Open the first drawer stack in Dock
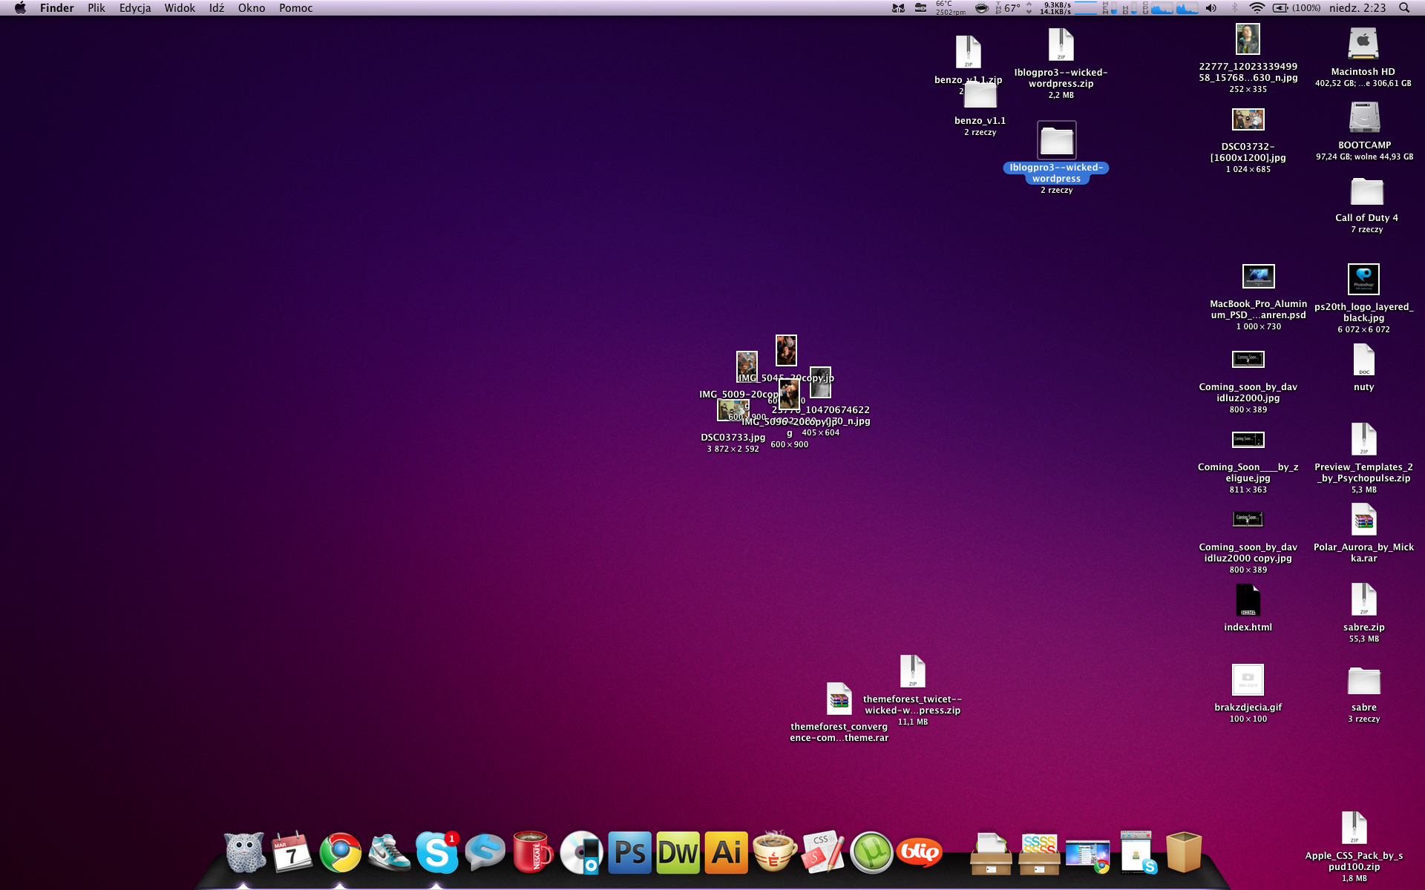The image size is (1425, 890). [991, 854]
